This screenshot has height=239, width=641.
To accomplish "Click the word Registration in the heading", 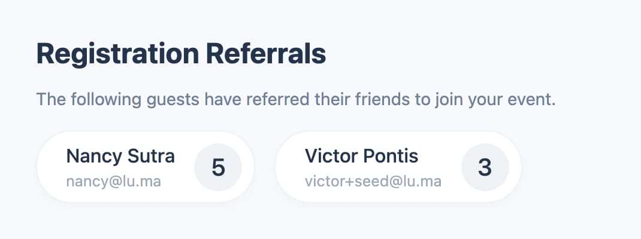I will (117, 55).
